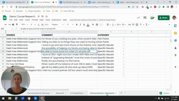Open the text color picker
Image resolution: width=179 pixels, height=101 pixels.
coord(88,25)
